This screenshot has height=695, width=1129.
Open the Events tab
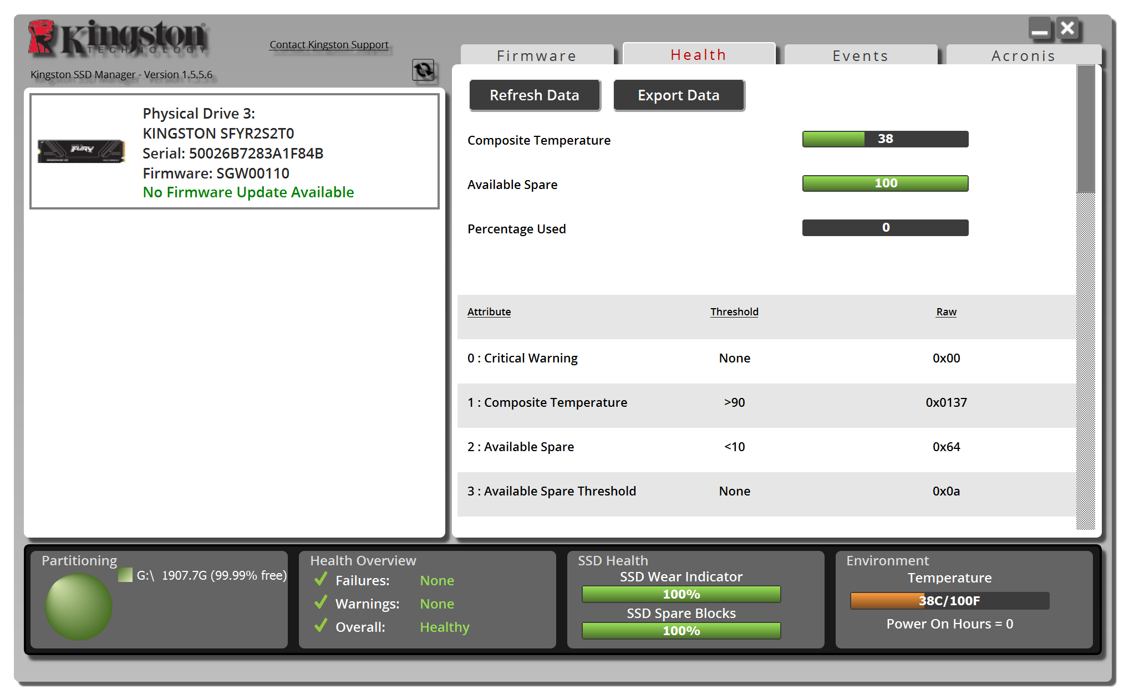(x=860, y=55)
